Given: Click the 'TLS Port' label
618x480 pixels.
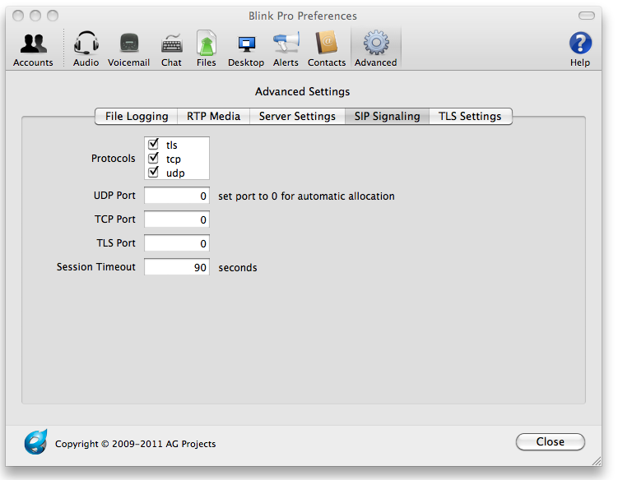Looking at the screenshot, I should pos(116,243).
